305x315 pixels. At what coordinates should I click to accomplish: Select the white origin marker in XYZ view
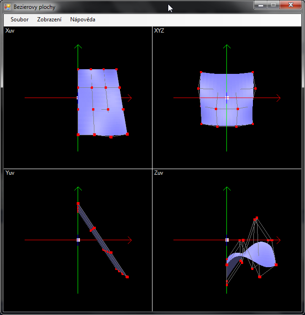point(227,98)
